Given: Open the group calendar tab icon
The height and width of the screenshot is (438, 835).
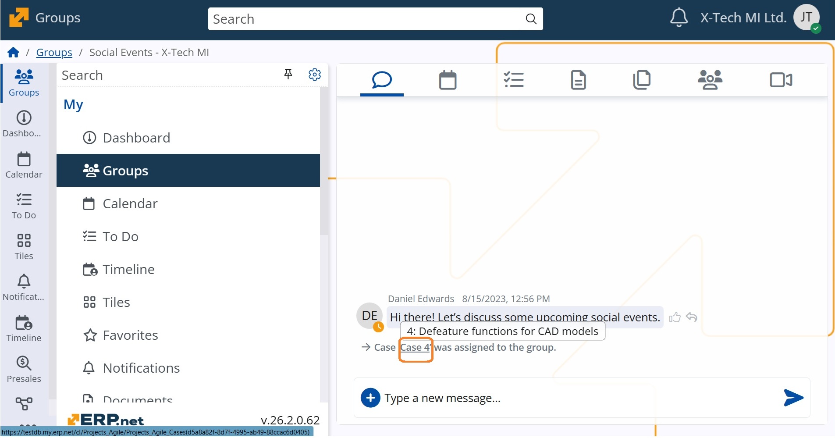Looking at the screenshot, I should coord(448,80).
